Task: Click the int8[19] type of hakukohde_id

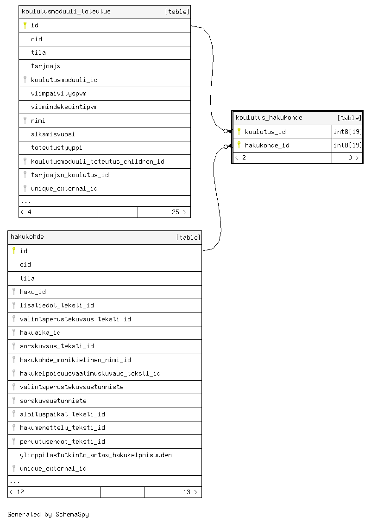Action: pos(348,145)
